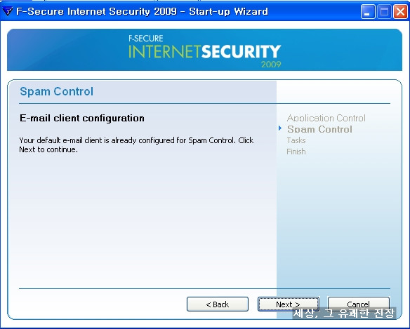
Task: Click the window title bar text
Action: tap(142, 11)
